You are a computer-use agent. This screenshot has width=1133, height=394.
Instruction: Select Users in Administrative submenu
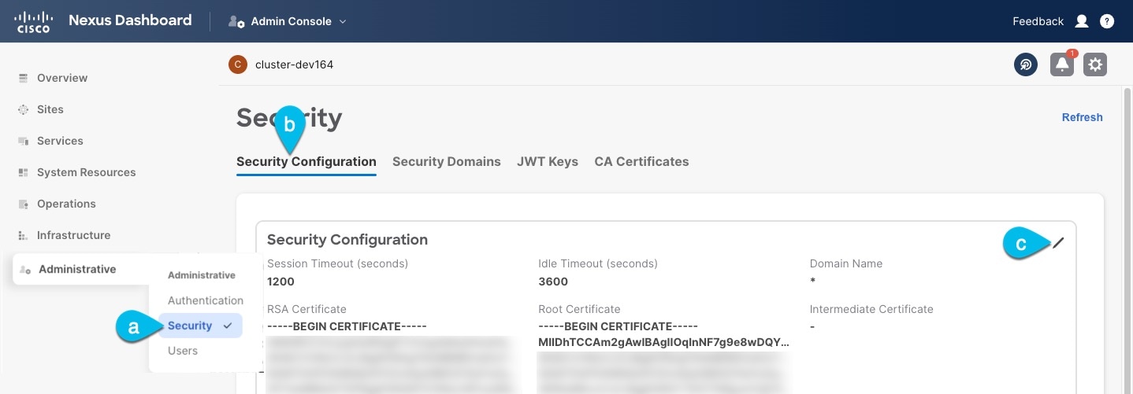(183, 351)
